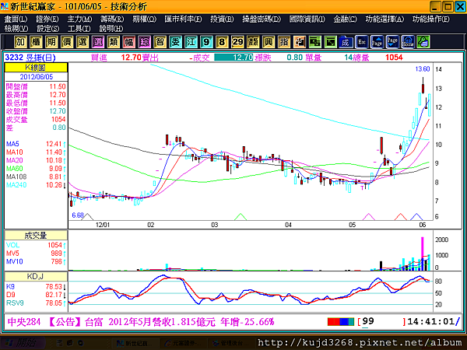This screenshot has width=467, height=350.
Task: Open the 說明(H) help menu
Action: (x=111, y=29)
